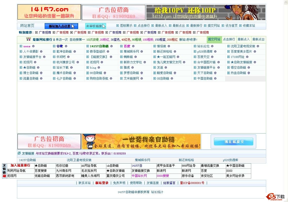Open 使用帮助 in the footer
Screen dimensions: 288x202
pyautogui.click(x=136, y=183)
